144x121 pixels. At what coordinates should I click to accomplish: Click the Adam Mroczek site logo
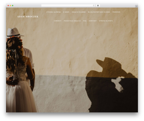coord(28,17)
